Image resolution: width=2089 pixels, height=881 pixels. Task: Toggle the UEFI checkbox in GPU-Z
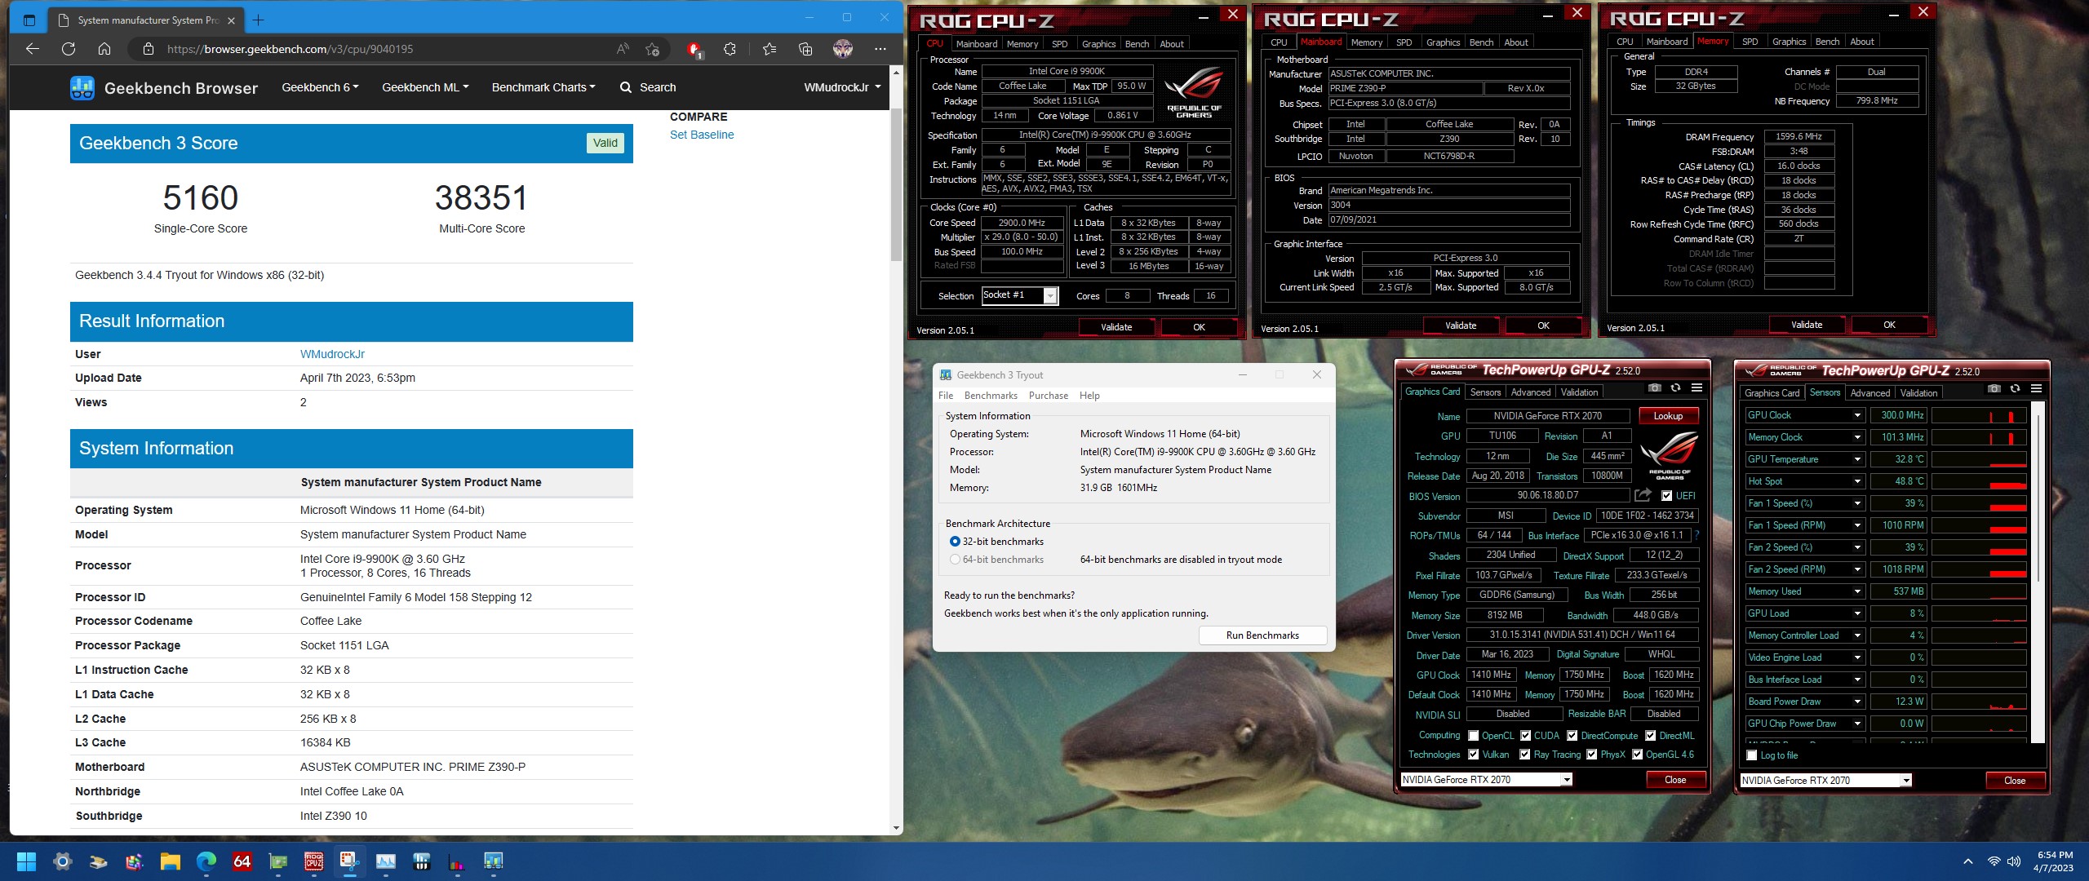(1667, 496)
